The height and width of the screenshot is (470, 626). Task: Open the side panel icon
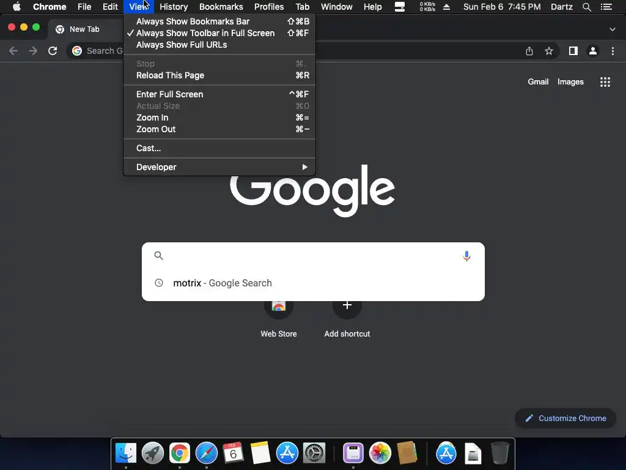pos(573,51)
